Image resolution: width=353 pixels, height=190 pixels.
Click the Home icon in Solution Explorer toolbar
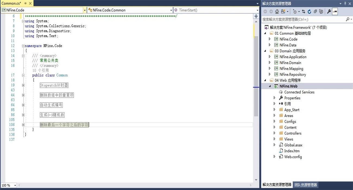tap(277, 11)
